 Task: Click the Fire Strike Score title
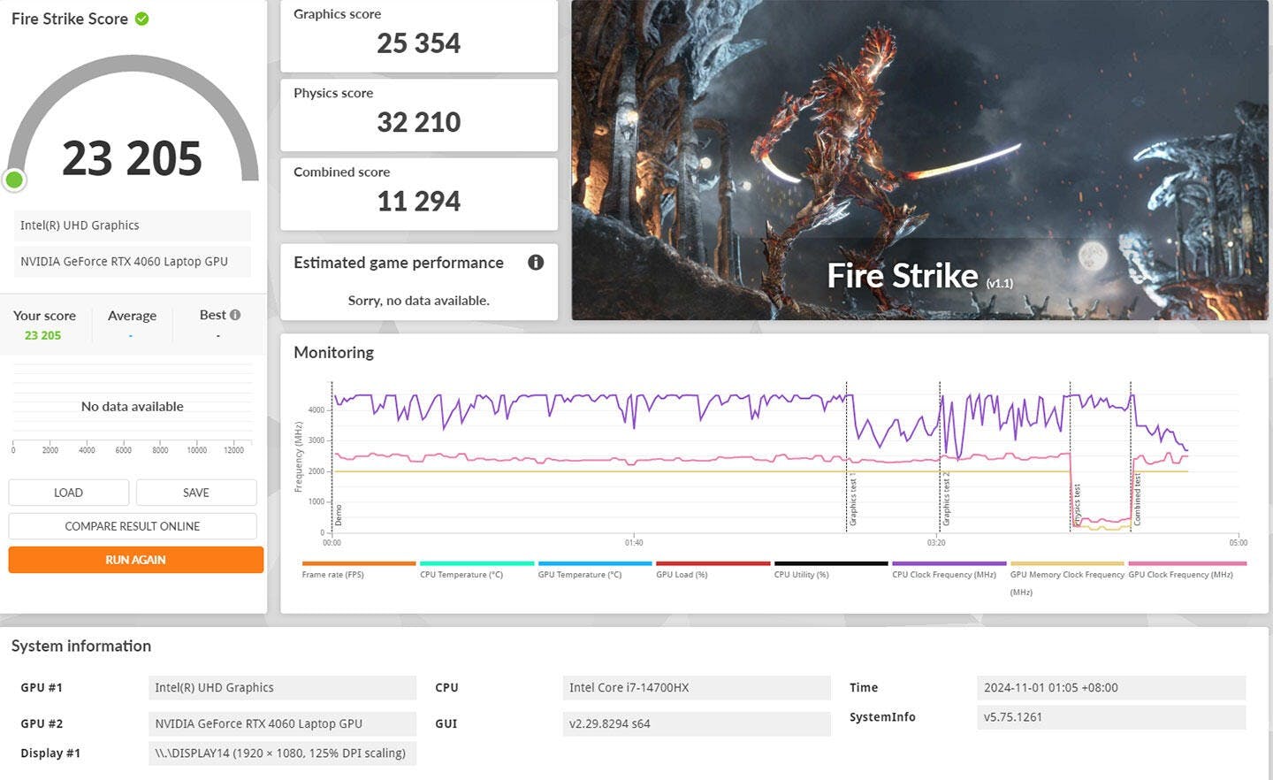click(70, 19)
